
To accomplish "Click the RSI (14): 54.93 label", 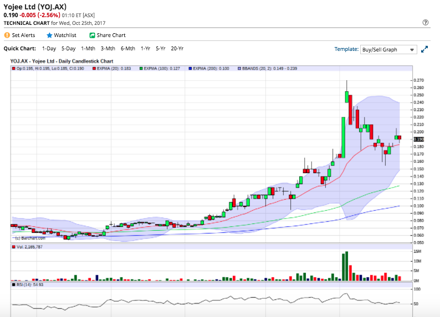I will 30,285.
